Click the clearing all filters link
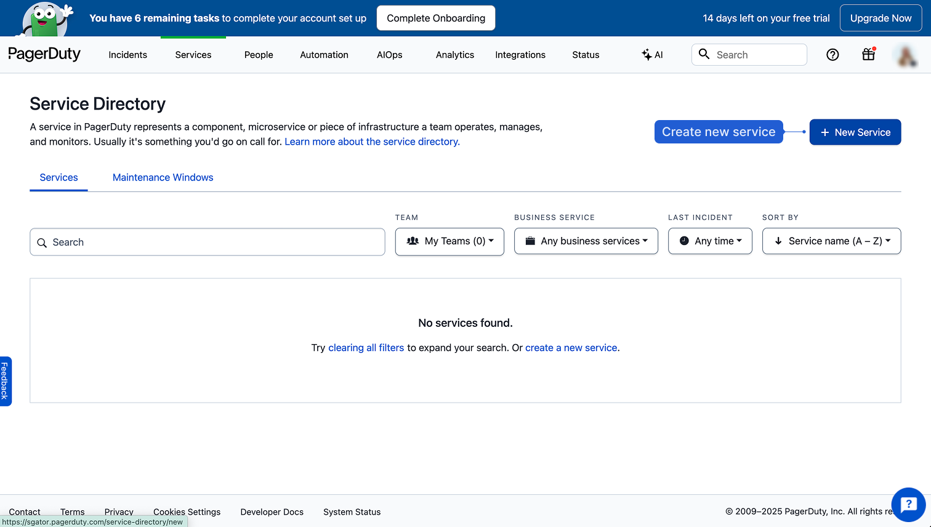 pyautogui.click(x=366, y=348)
